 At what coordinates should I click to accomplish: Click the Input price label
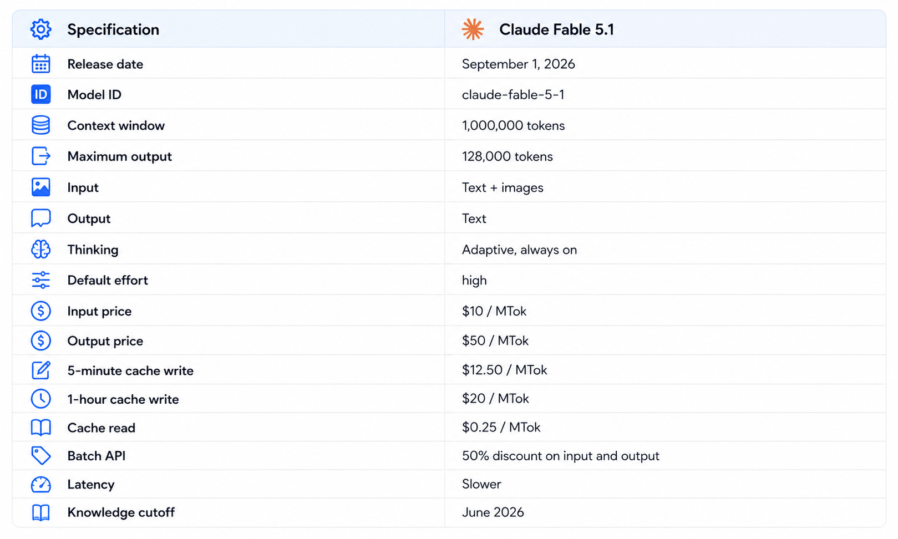[99, 312]
